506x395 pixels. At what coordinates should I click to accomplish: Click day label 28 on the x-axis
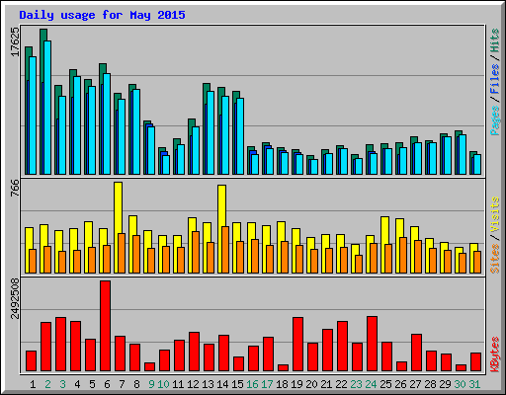click(x=430, y=384)
